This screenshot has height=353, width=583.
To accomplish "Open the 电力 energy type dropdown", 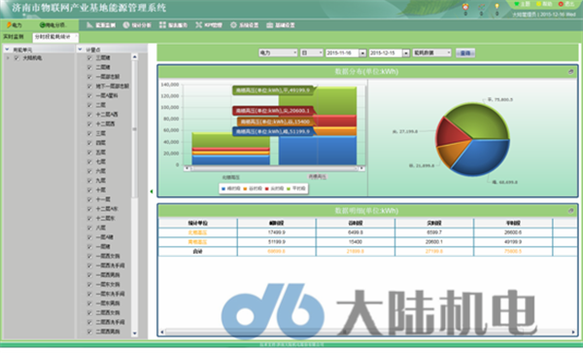I will 278,53.
